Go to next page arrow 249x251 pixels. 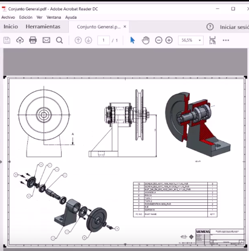88,40
